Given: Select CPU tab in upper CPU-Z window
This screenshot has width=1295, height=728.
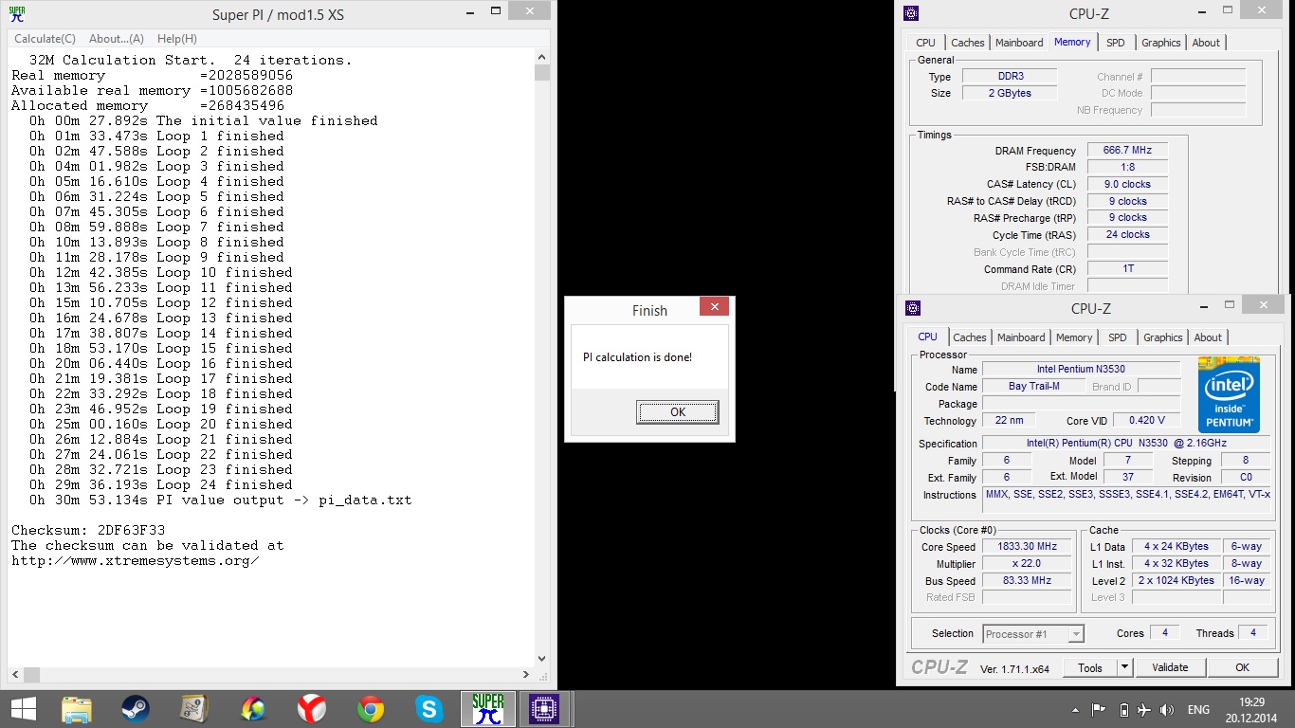Looking at the screenshot, I should pyautogui.click(x=925, y=43).
